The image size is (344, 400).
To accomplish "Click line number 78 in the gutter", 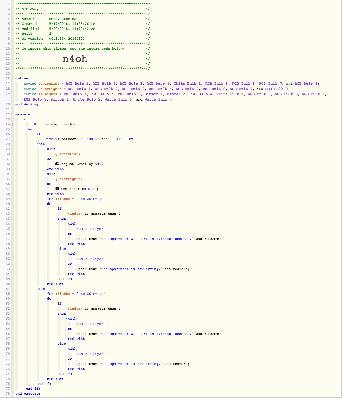I will tap(8, 394).
